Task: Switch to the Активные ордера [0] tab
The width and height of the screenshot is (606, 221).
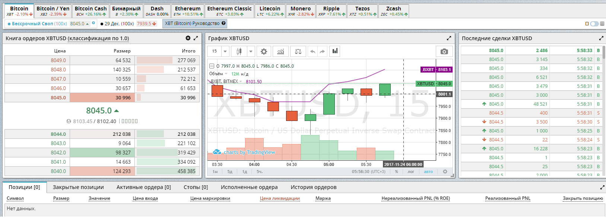Action: pos(144,187)
